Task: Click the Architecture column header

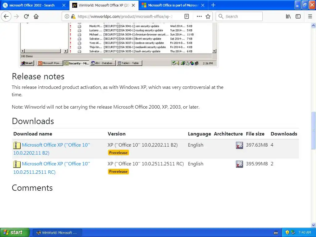Action: pyautogui.click(x=228, y=134)
